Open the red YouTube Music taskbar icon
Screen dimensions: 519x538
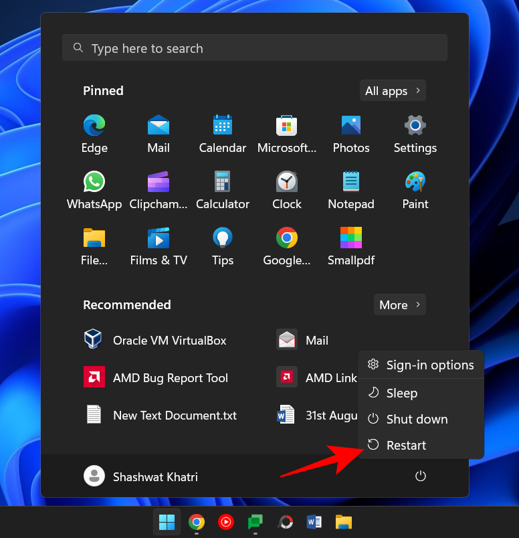226,522
